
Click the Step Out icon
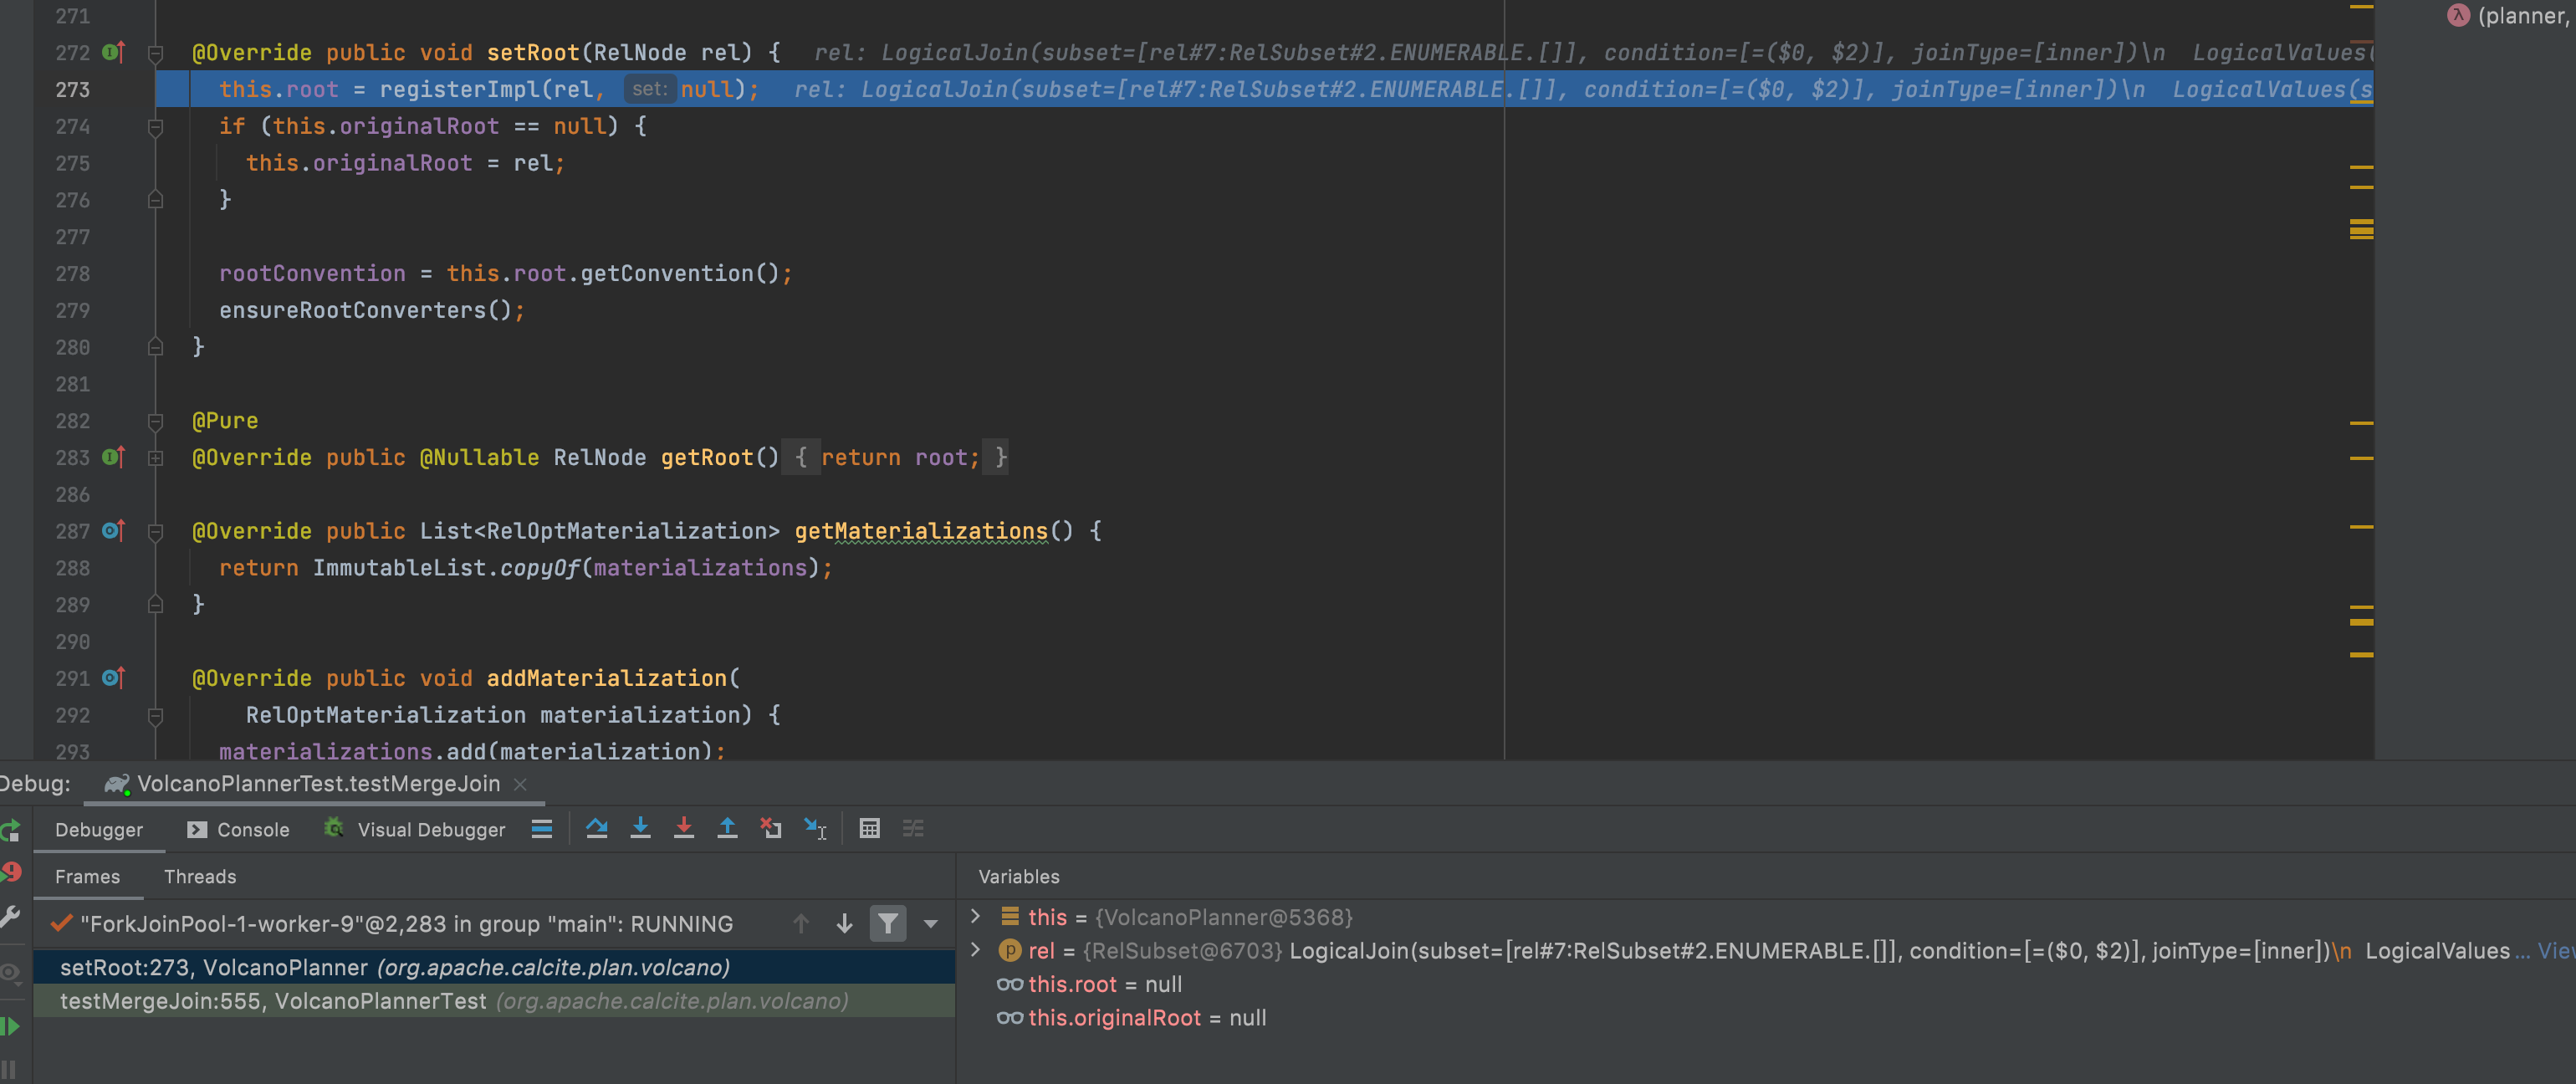click(x=727, y=828)
